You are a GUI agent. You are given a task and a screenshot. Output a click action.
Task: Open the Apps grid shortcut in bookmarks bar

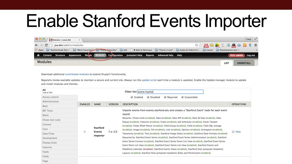(x=39, y=50)
